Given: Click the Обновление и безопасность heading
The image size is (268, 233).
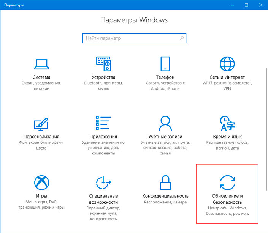Looking at the screenshot, I should pyautogui.click(x=227, y=199).
